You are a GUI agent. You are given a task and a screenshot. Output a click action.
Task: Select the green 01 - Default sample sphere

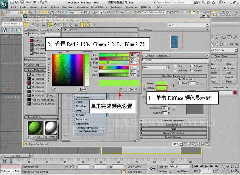tap(35, 128)
